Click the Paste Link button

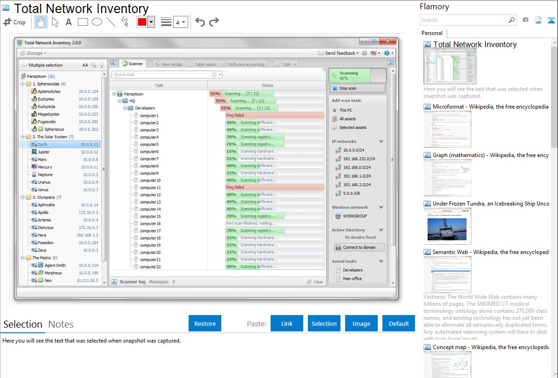[287, 323]
